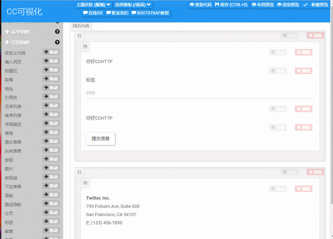Click the help icon beside 表单组件

point(57,32)
